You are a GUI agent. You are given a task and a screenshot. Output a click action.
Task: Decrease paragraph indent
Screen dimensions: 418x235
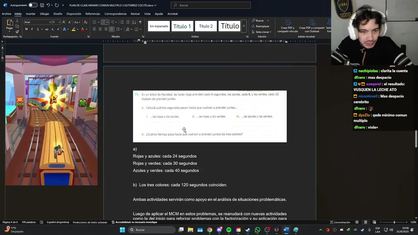pyautogui.click(x=122, y=22)
